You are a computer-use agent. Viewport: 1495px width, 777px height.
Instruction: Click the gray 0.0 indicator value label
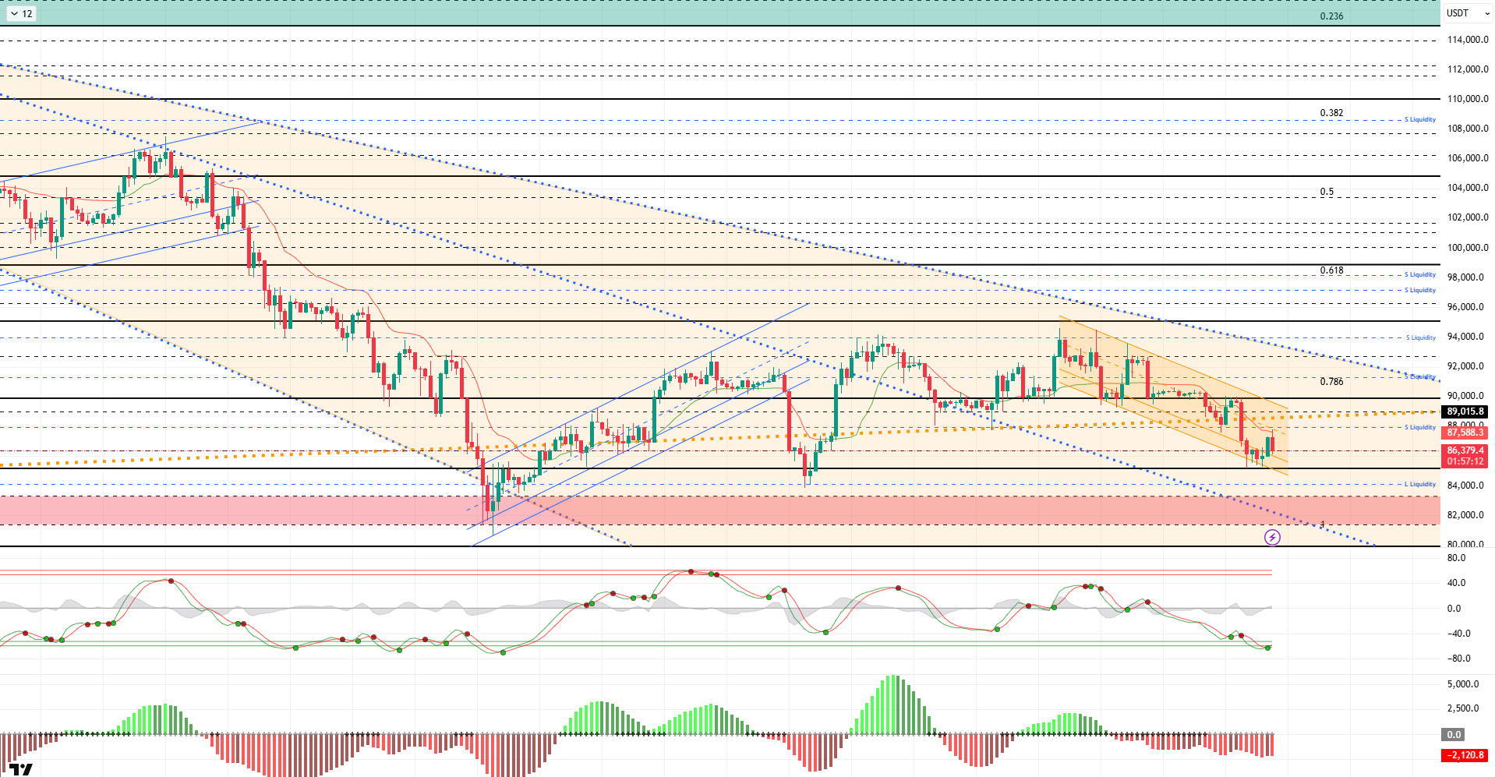click(x=1454, y=734)
